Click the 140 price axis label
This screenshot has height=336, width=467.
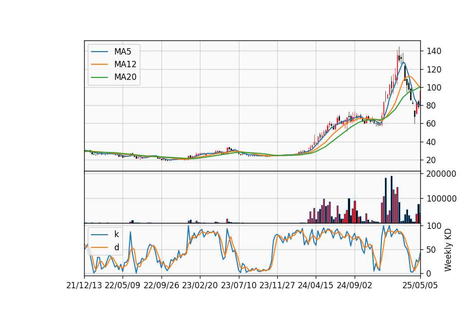point(434,51)
